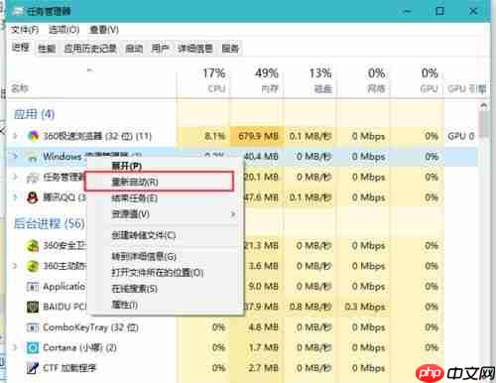The height and width of the screenshot is (383, 496).
Task: Select the 应用 (4) group header
Action: click(x=34, y=114)
